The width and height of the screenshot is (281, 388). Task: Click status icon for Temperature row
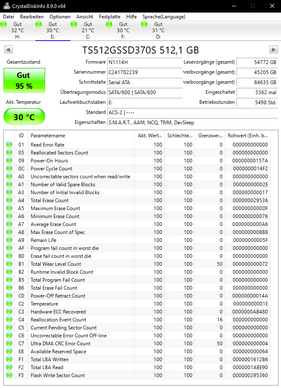tap(9, 303)
